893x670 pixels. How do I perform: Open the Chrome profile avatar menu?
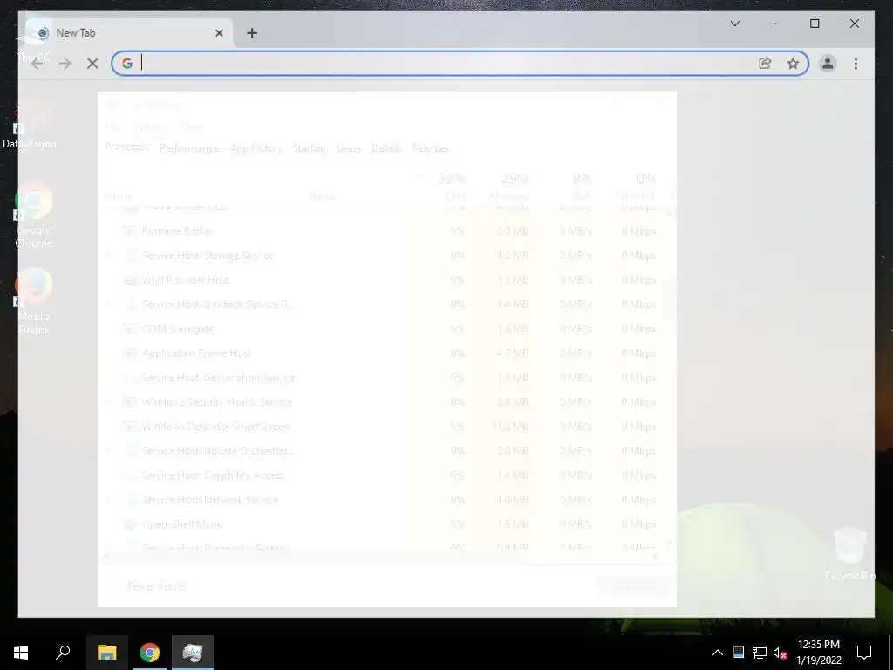(x=828, y=63)
